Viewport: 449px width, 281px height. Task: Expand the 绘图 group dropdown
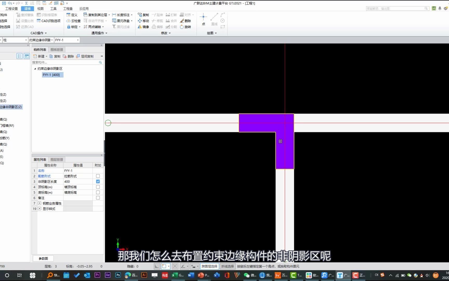click(212, 33)
